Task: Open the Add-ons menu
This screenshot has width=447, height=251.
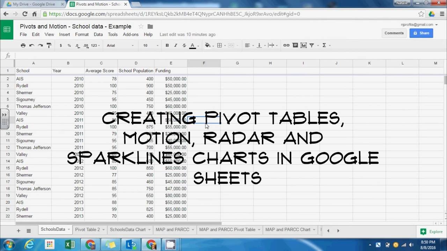Action: click(131, 35)
